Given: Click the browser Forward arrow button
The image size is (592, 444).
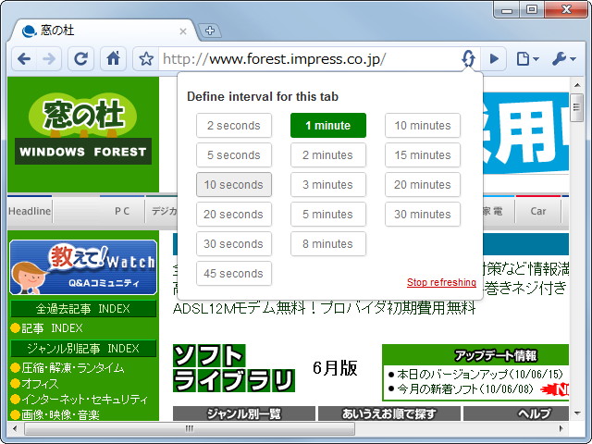Looking at the screenshot, I should coord(49,59).
